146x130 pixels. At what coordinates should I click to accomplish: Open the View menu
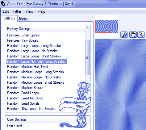(29, 11)
